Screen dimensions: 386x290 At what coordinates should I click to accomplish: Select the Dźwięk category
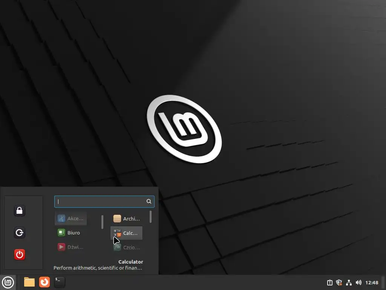[70, 247]
